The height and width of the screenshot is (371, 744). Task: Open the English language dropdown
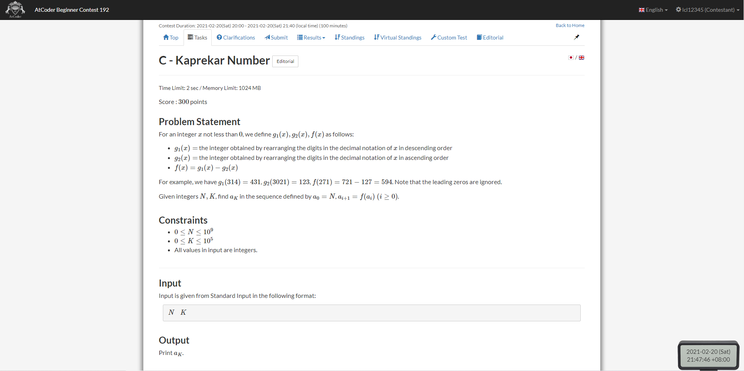pyautogui.click(x=653, y=10)
